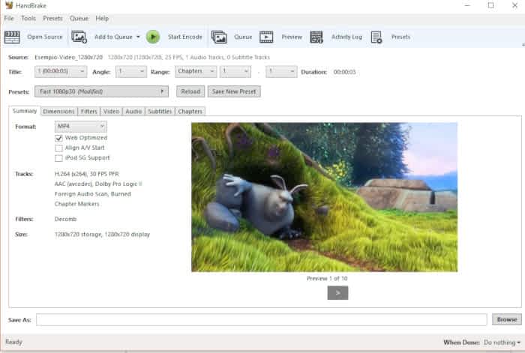
Task: Uncheck the Web Optimized checkbox
Action: point(58,138)
